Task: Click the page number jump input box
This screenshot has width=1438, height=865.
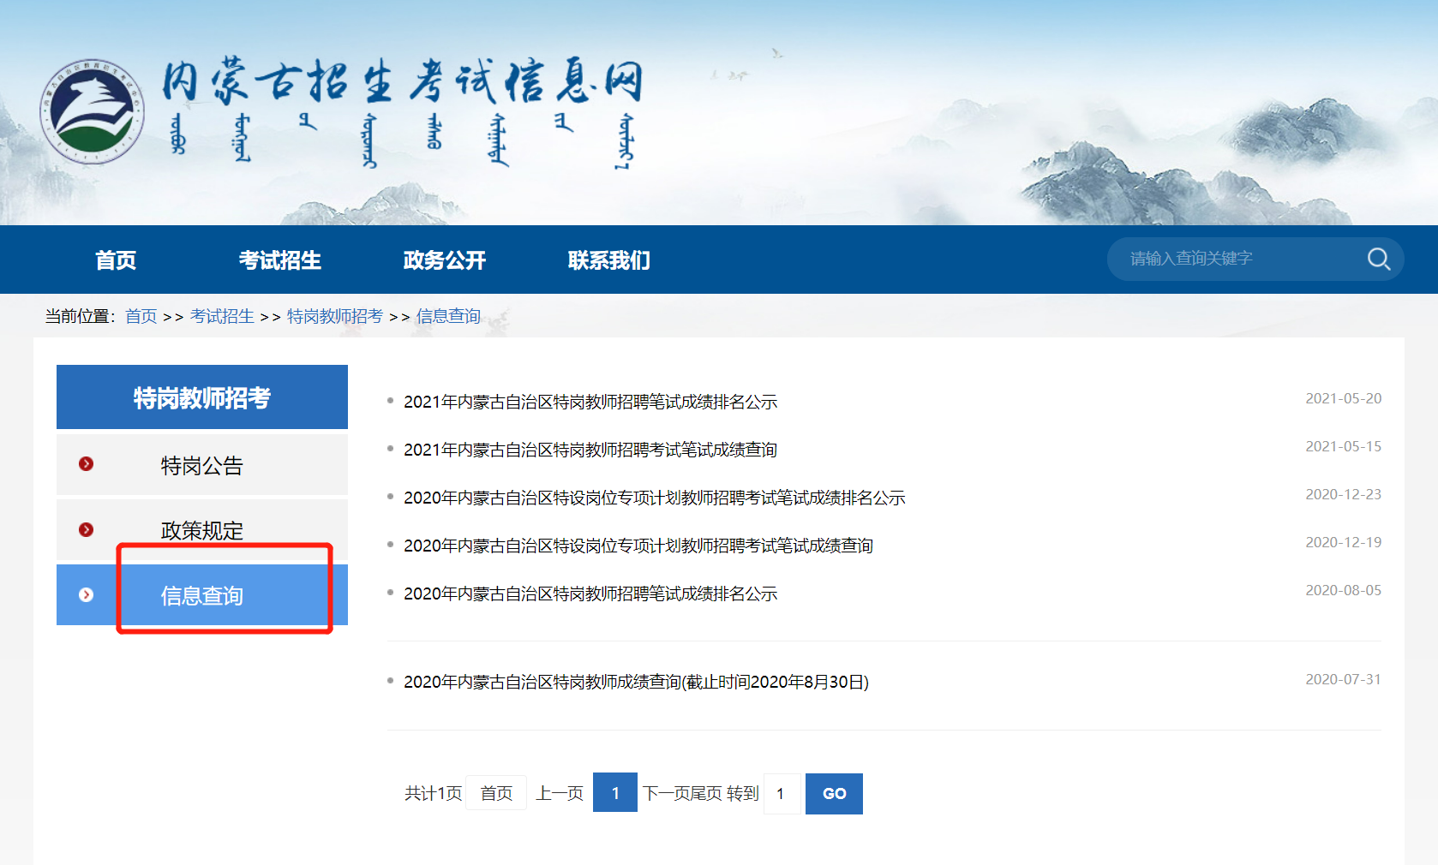Action: [782, 794]
